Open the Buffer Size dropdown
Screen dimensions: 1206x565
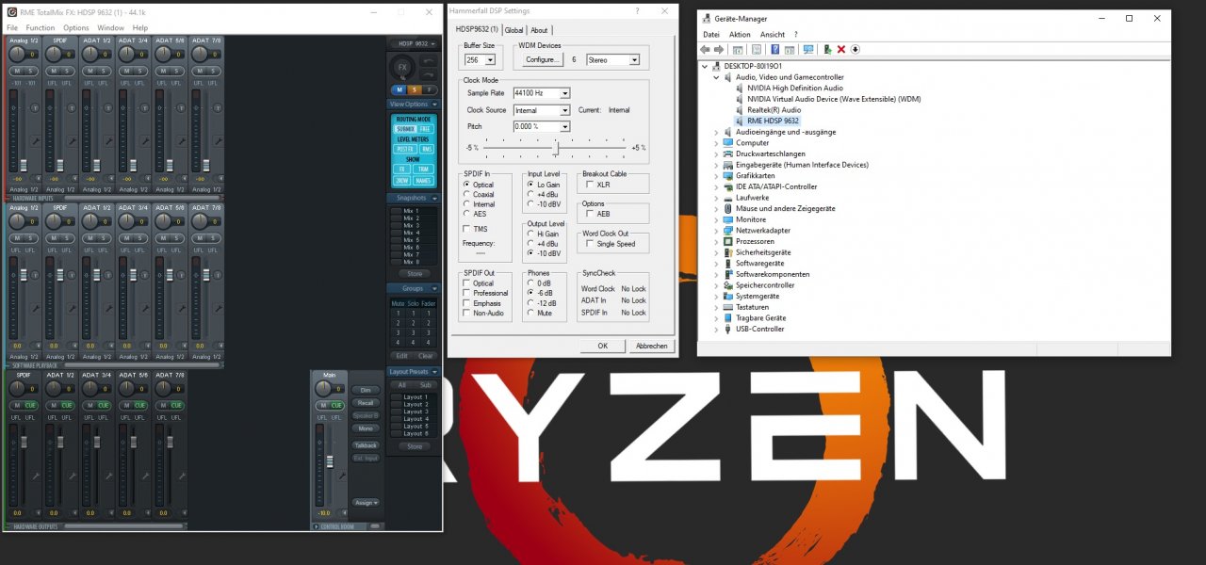(490, 59)
